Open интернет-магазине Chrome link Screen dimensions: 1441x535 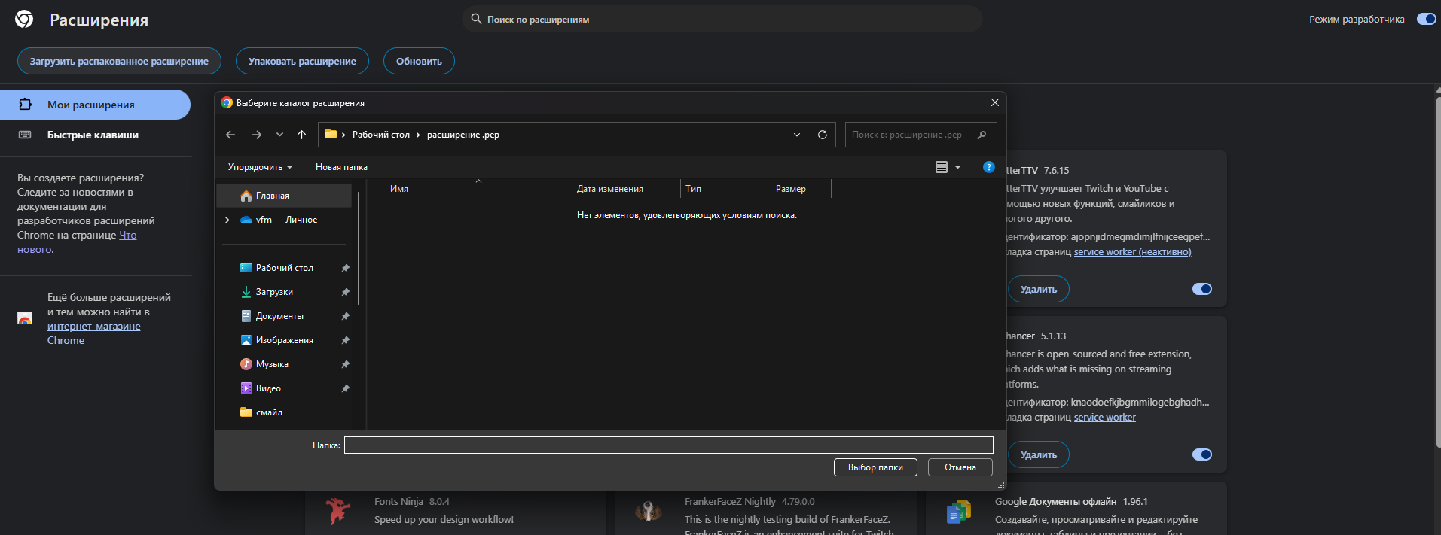[x=93, y=333]
